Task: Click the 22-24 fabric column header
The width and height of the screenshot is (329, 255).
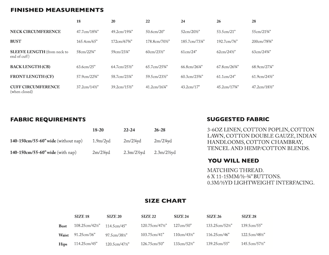Action: pos(130,130)
